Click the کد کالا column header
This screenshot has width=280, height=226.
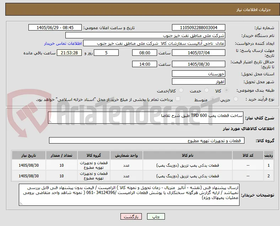[248, 155]
